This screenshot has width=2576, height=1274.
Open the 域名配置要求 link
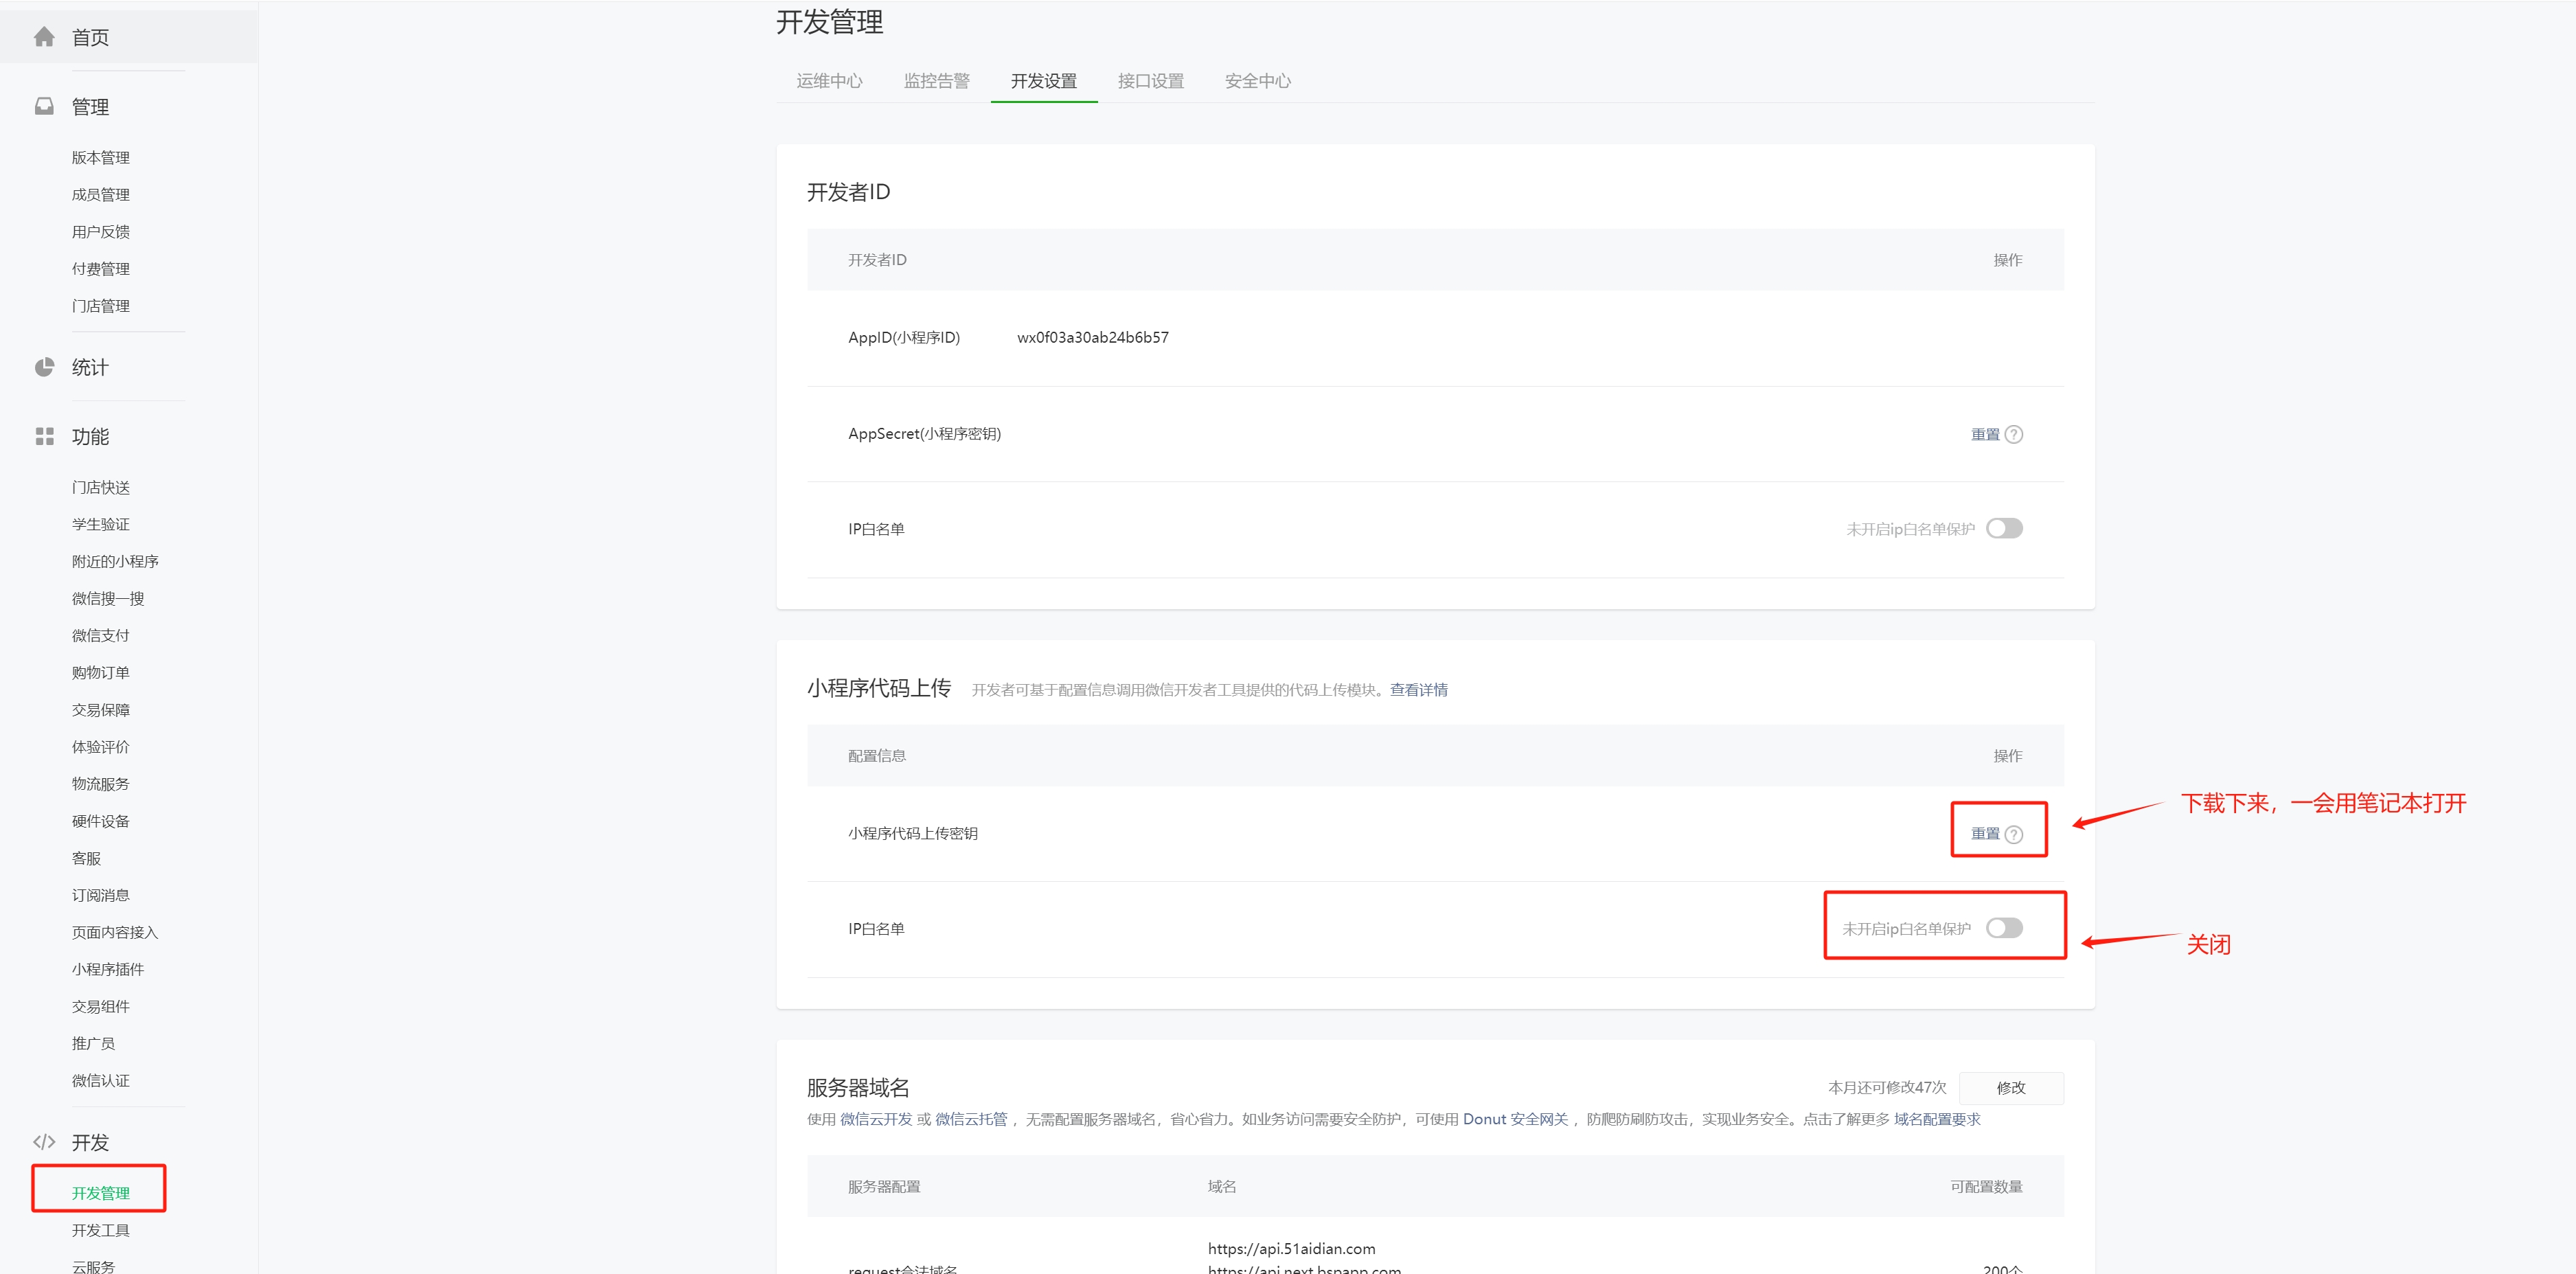point(1936,1119)
